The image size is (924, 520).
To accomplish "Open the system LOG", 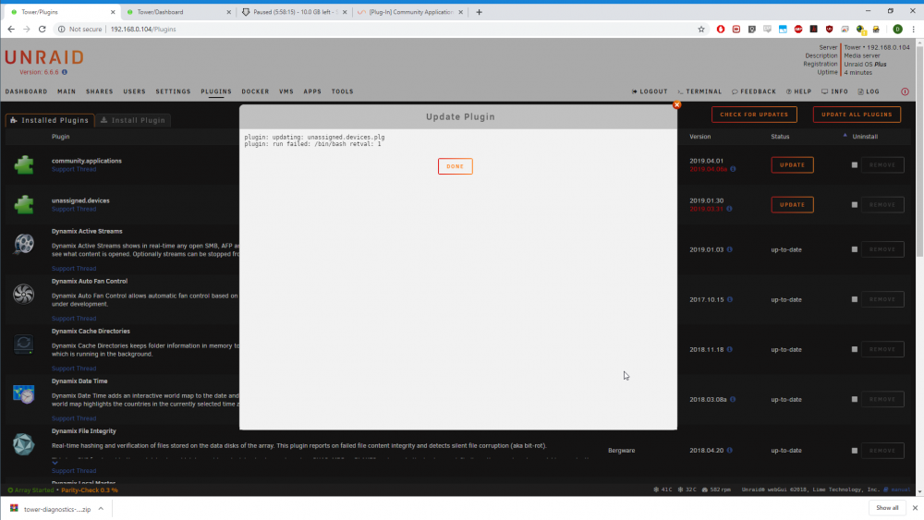I will click(x=869, y=91).
